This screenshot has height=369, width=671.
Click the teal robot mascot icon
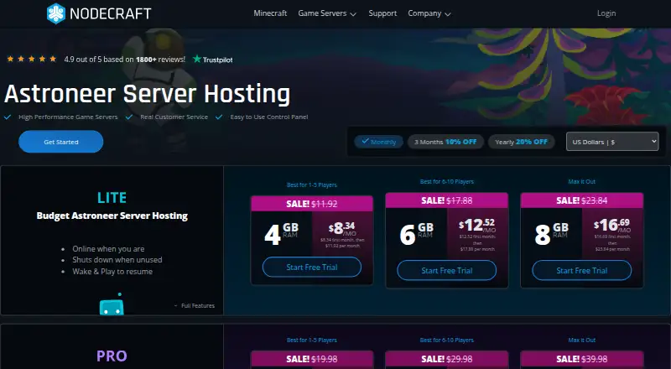click(x=112, y=304)
